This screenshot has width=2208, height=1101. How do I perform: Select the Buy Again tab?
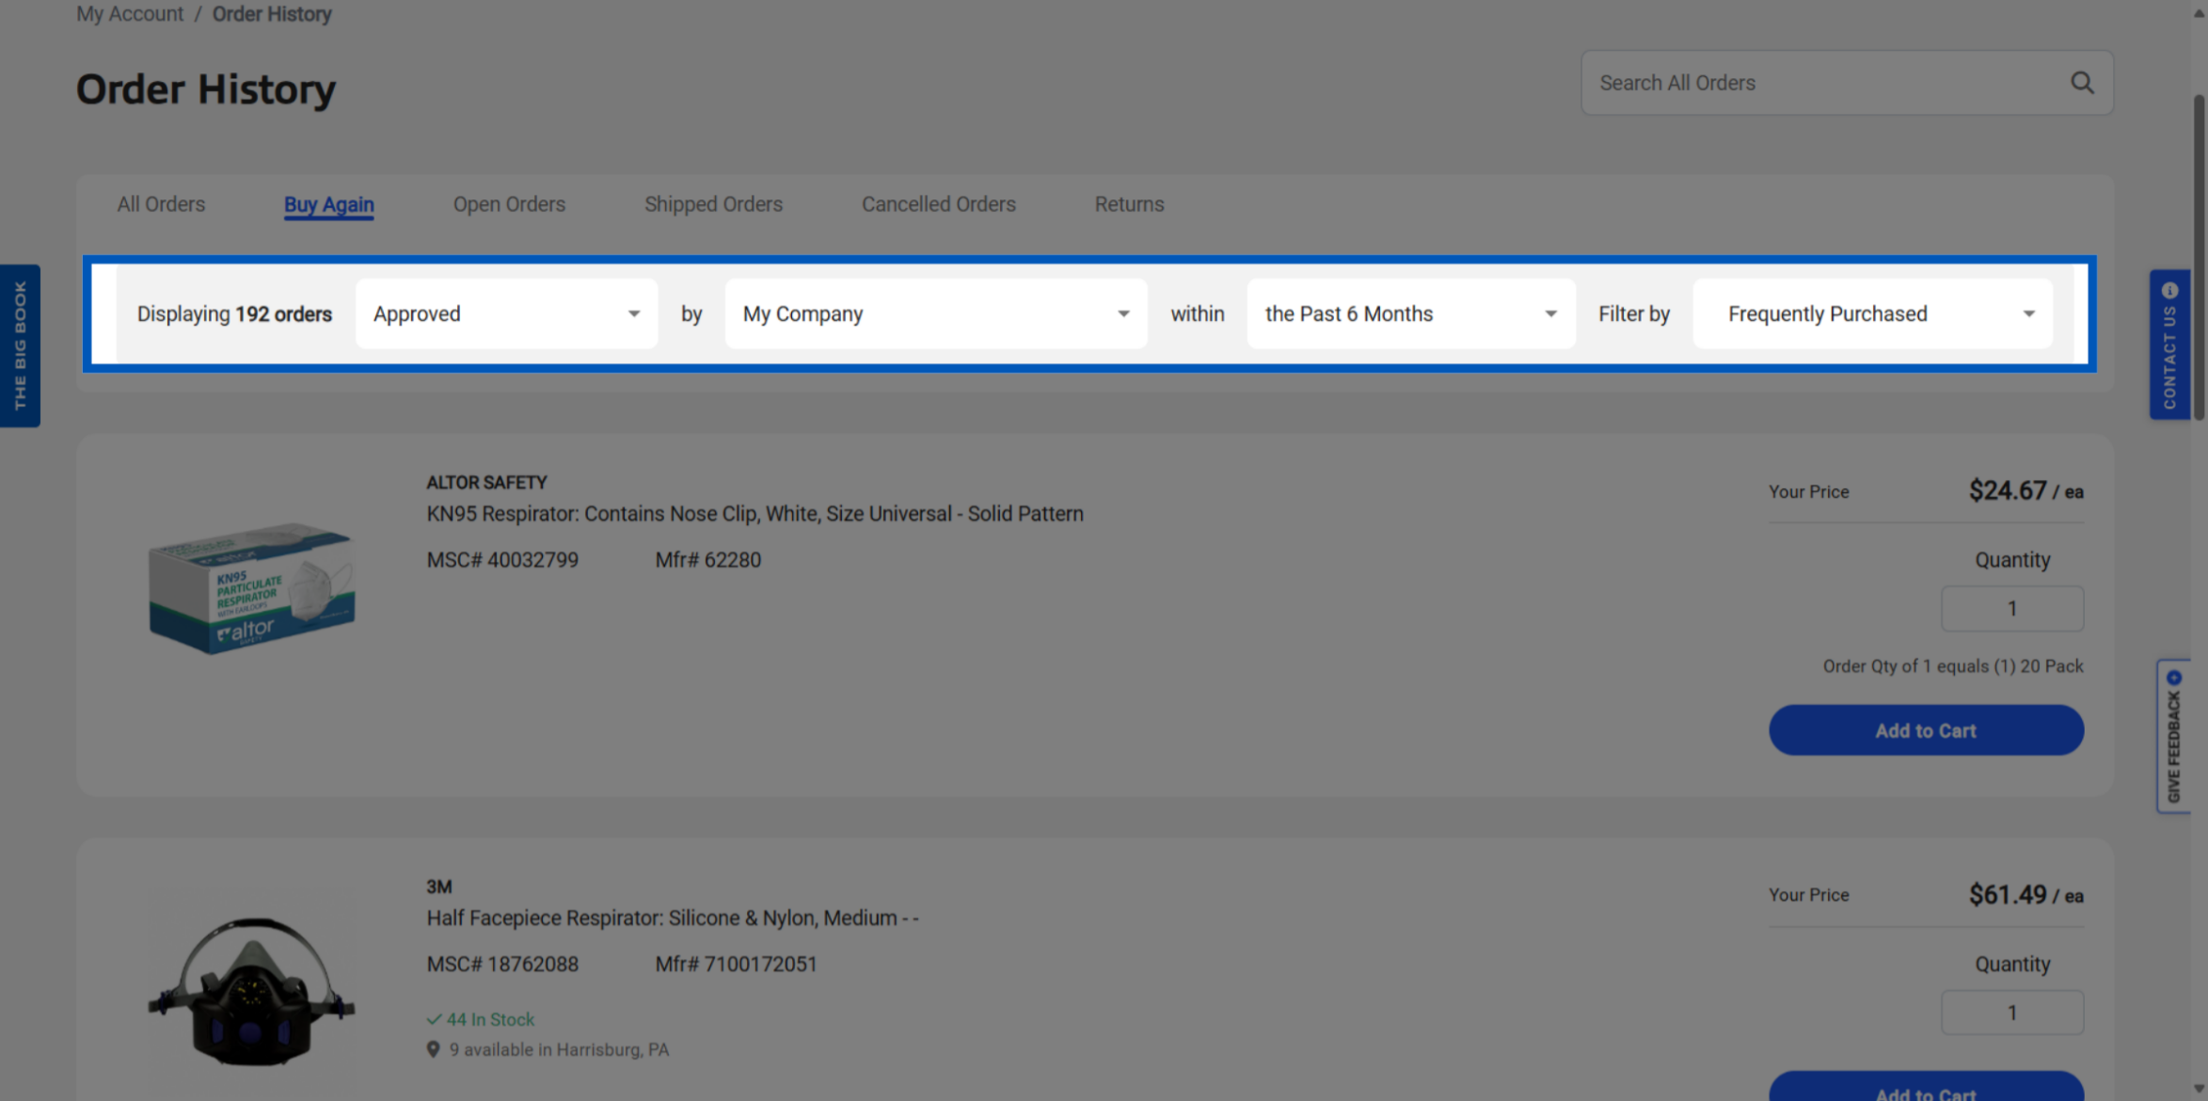(329, 204)
